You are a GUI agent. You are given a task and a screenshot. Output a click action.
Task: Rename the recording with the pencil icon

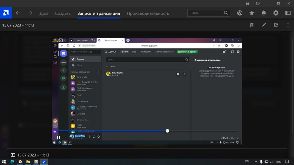(264, 25)
